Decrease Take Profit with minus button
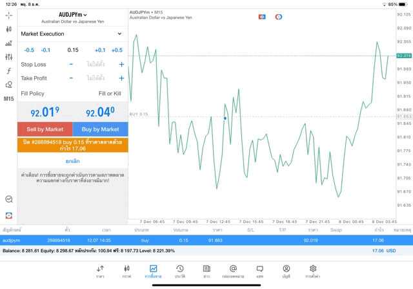Screen dimensions: 413x289 71,78
